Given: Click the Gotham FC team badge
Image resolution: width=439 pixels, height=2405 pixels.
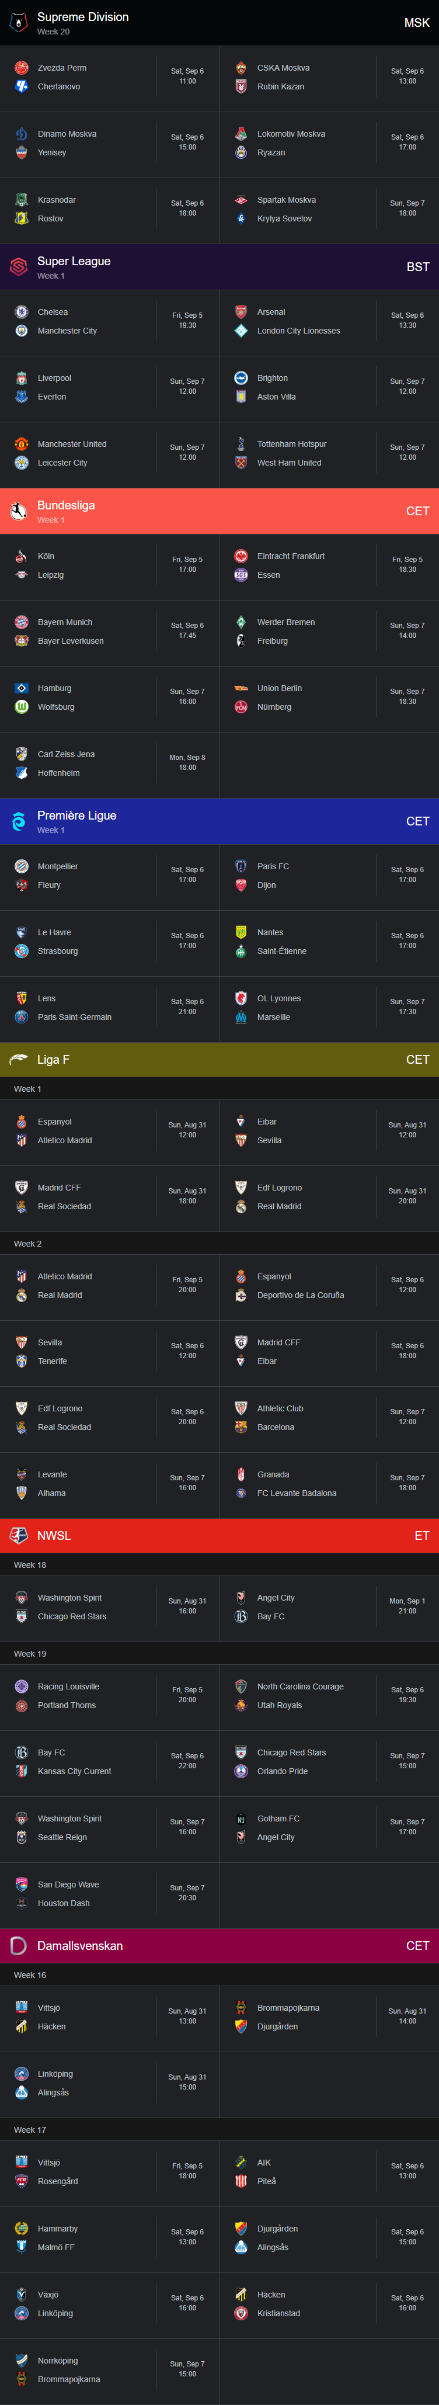Looking at the screenshot, I should [x=241, y=1819].
